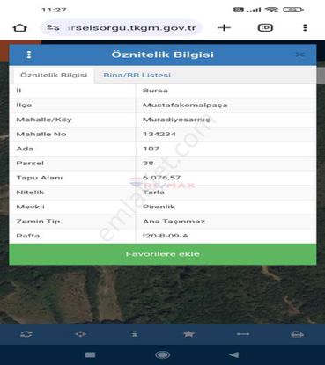Open site settings icon in address bar
Screen dimensions: 325x365
tap(53, 28)
